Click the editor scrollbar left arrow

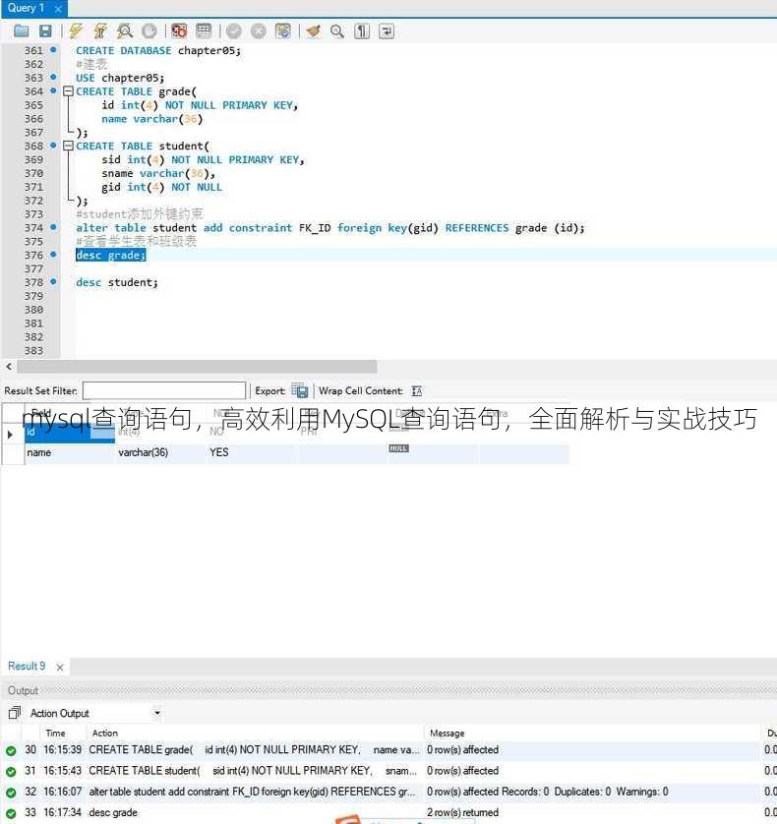(x=9, y=367)
